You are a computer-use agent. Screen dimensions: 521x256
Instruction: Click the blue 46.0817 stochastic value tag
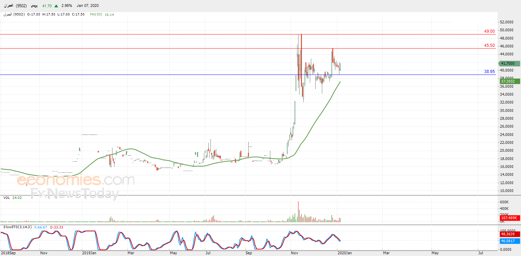pyautogui.click(x=510, y=241)
